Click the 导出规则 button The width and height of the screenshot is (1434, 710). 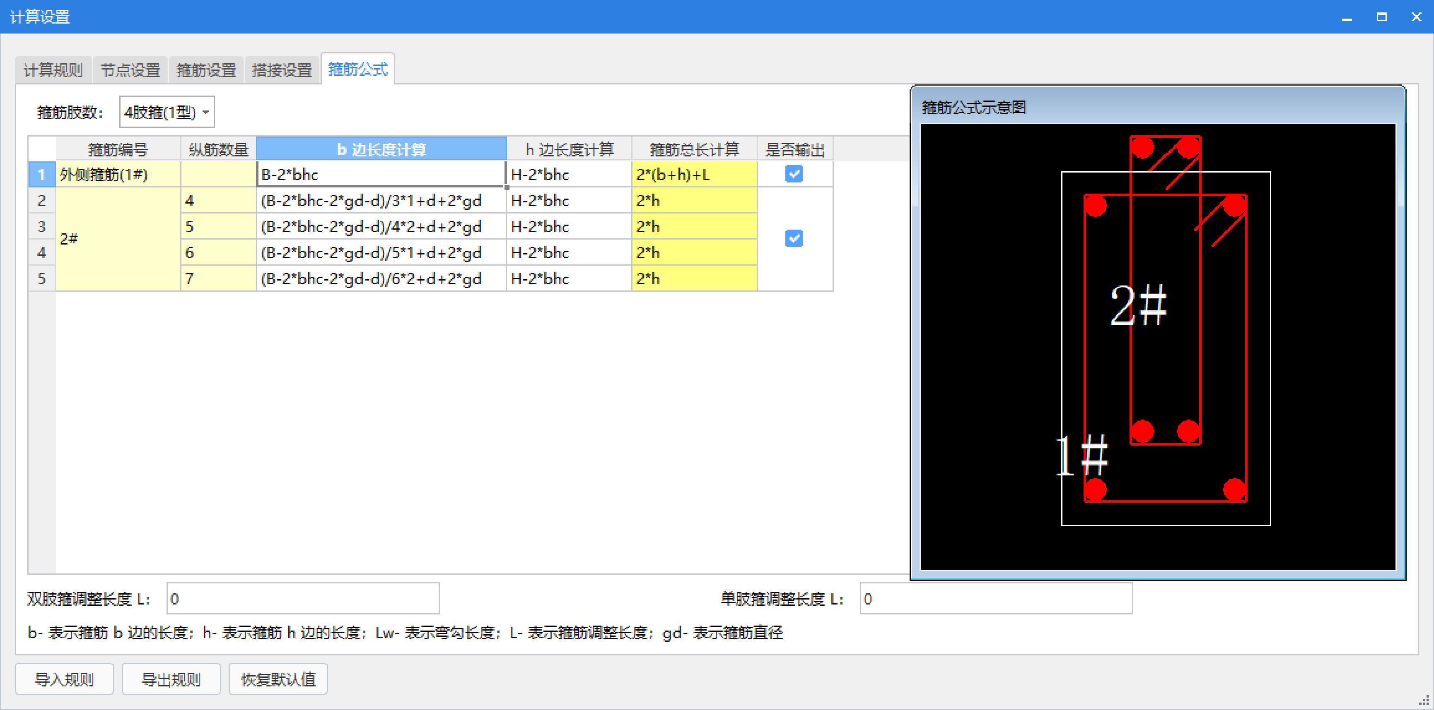(x=171, y=679)
